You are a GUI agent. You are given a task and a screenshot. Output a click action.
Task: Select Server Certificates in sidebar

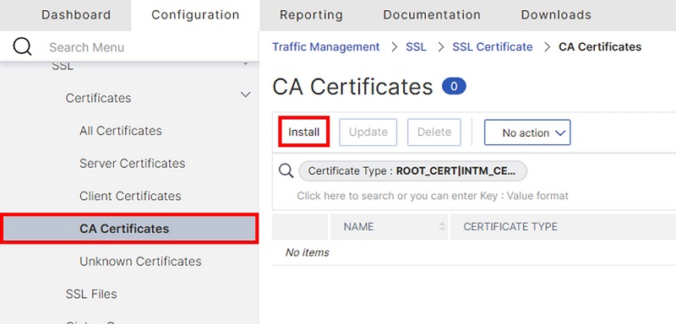[133, 164]
